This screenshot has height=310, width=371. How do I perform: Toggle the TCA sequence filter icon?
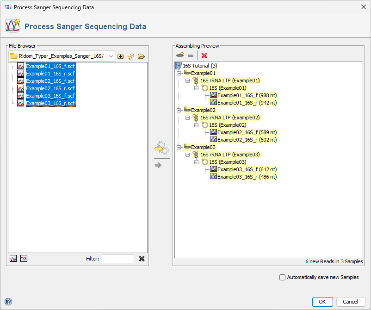tap(24, 258)
